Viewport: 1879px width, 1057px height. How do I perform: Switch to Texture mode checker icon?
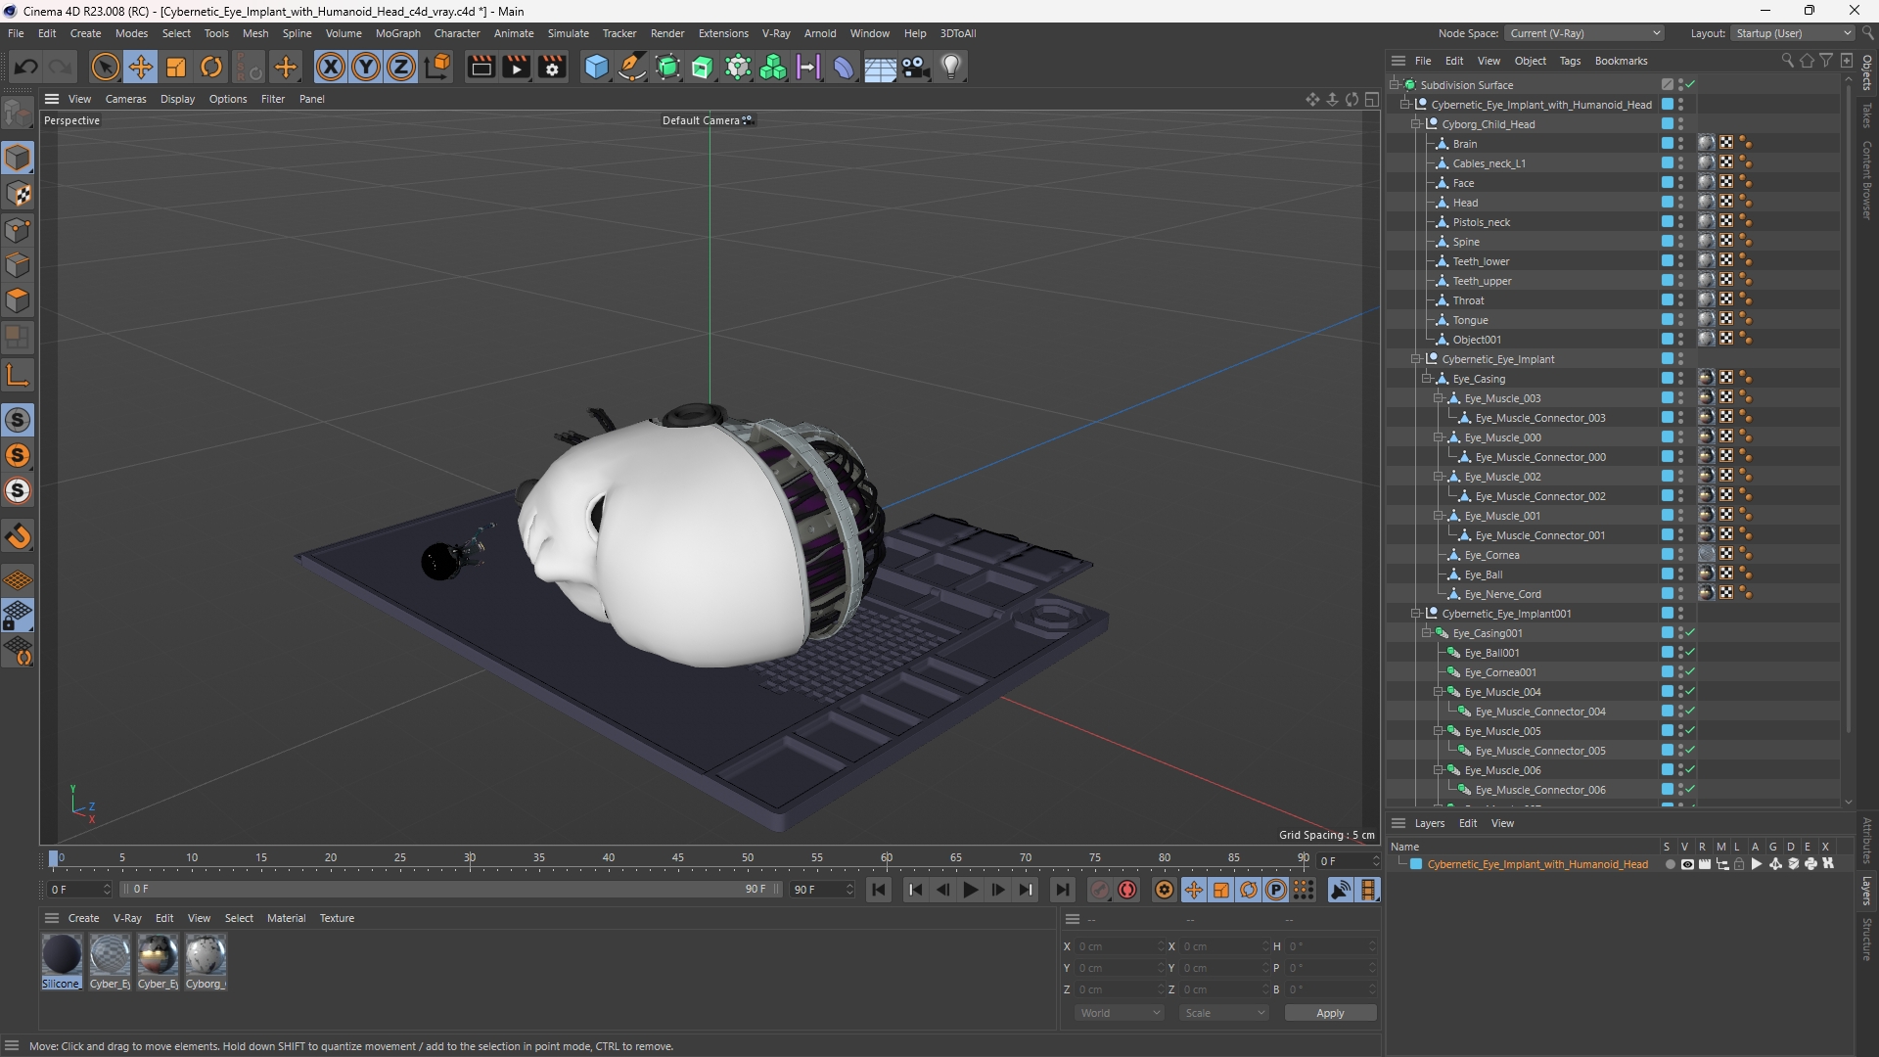pyautogui.click(x=18, y=194)
